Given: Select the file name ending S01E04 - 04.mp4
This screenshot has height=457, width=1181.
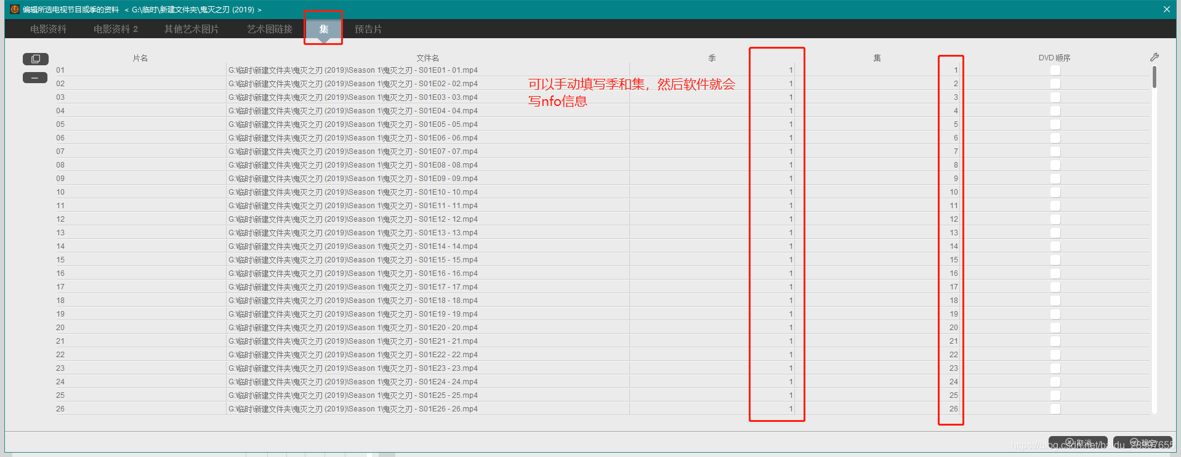Looking at the screenshot, I should click(x=428, y=111).
